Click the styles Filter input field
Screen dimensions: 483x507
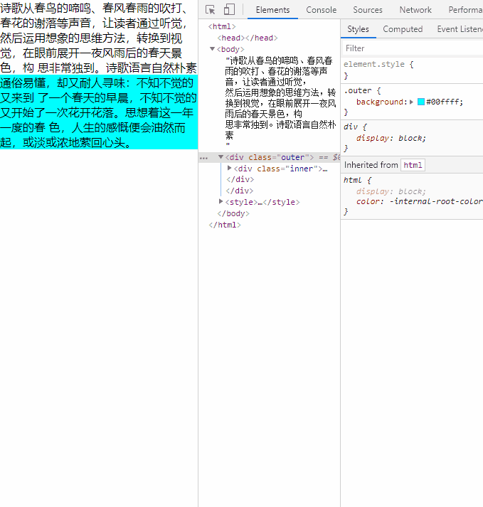pos(413,48)
